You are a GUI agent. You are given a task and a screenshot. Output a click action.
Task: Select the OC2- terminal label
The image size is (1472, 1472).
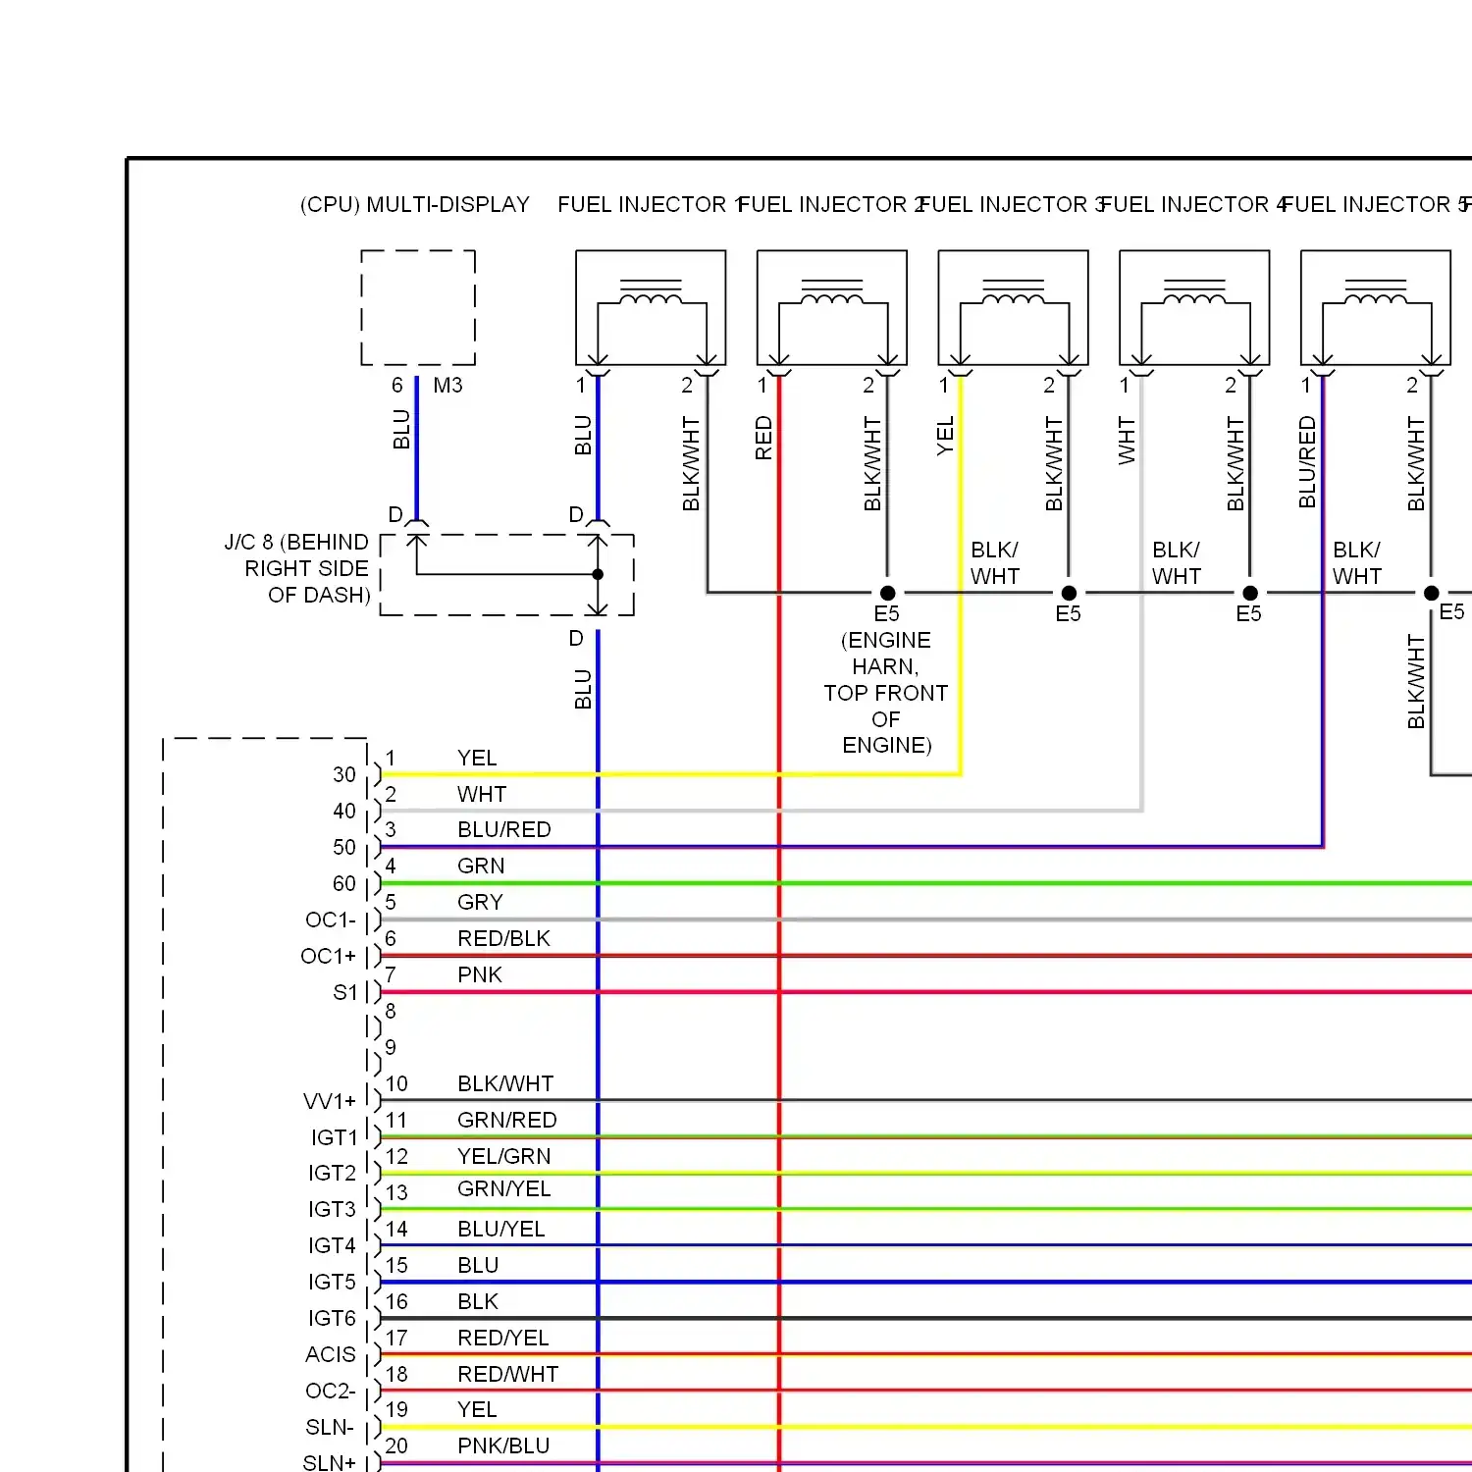pos(331,1391)
